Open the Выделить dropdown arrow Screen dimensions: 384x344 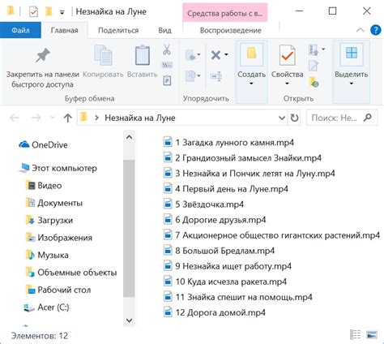click(352, 84)
